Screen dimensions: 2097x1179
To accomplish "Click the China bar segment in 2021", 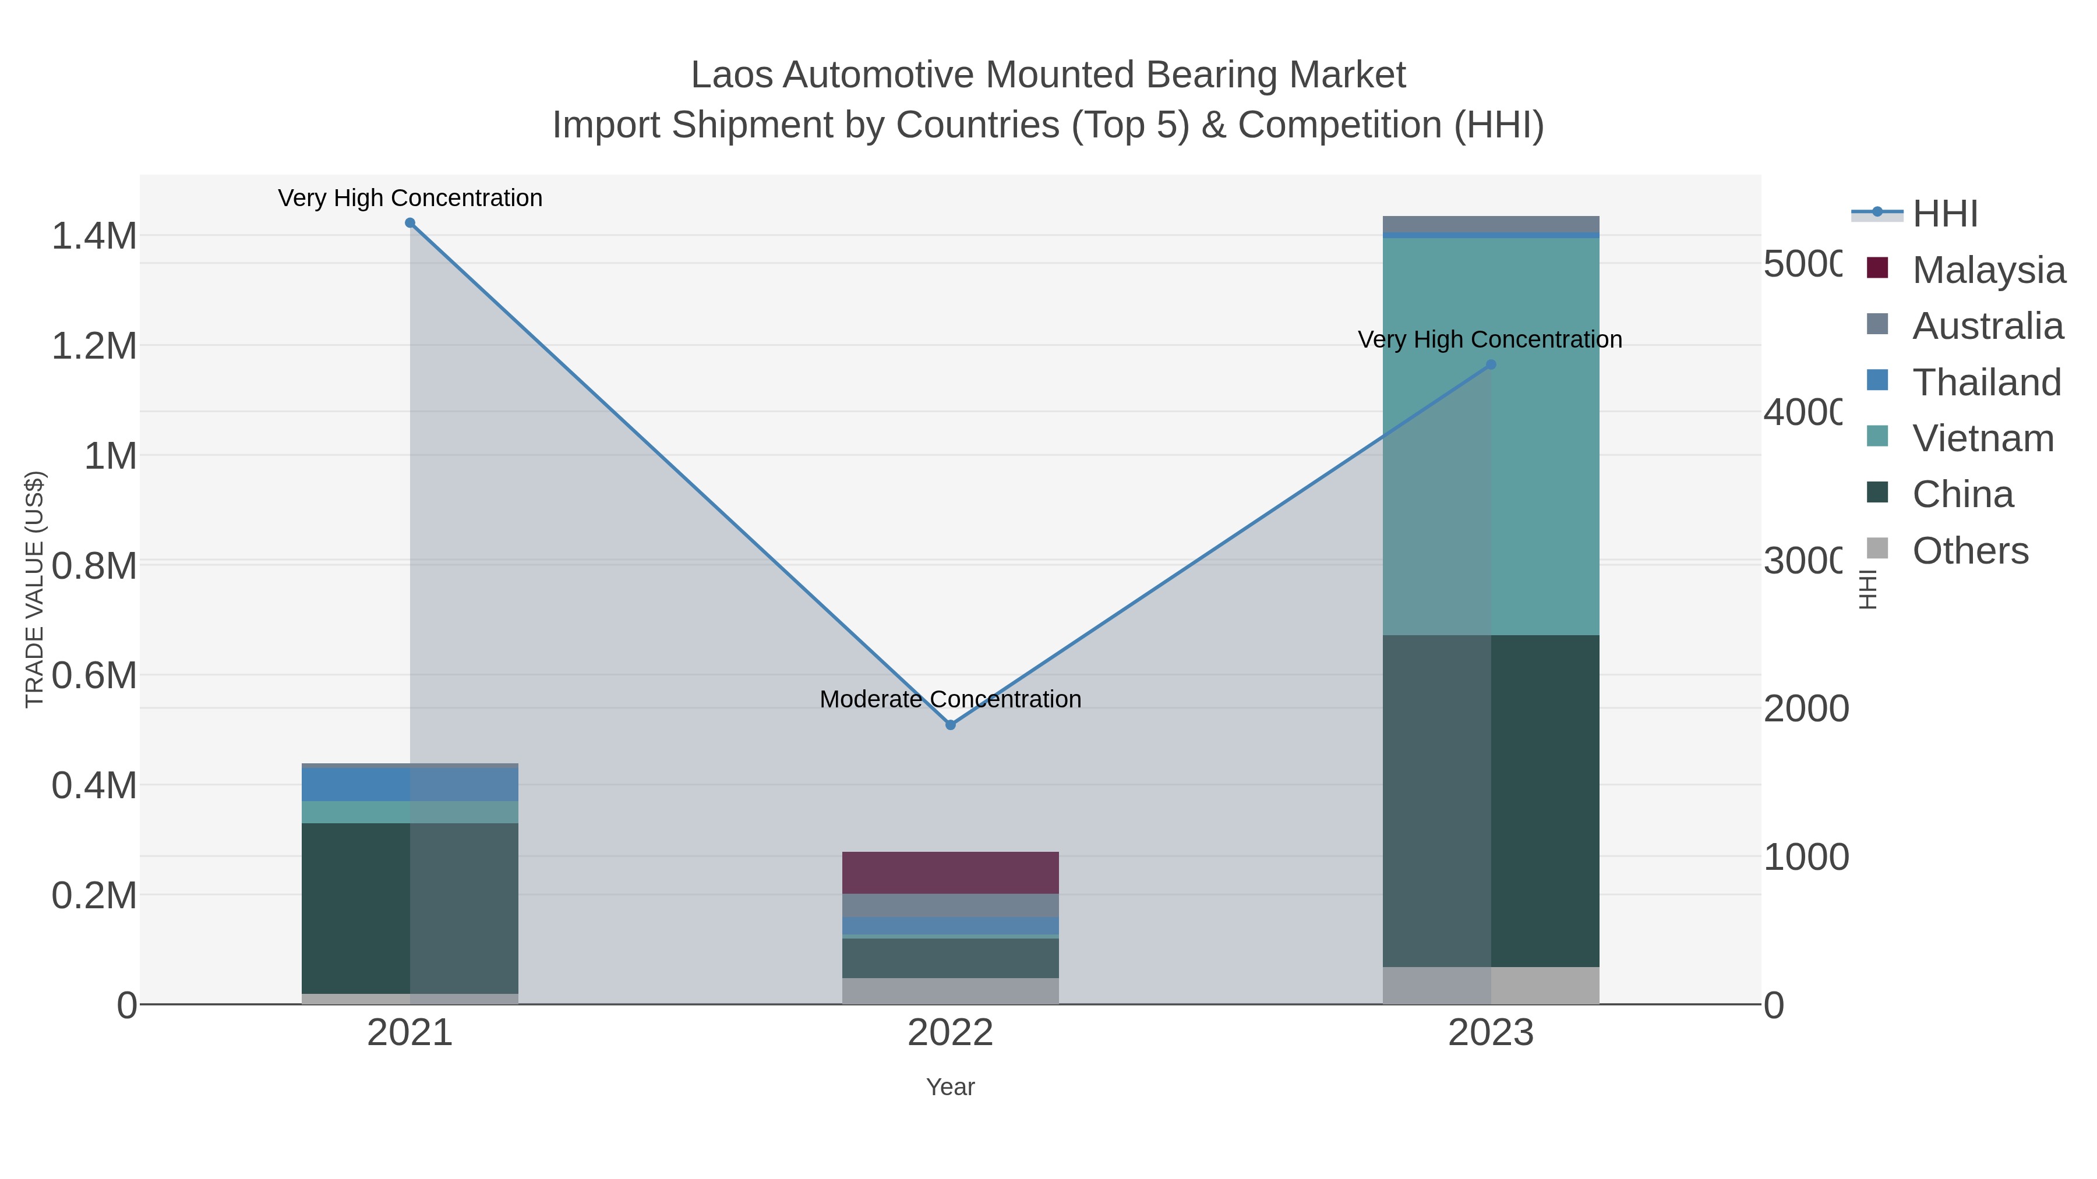I will (410, 908).
